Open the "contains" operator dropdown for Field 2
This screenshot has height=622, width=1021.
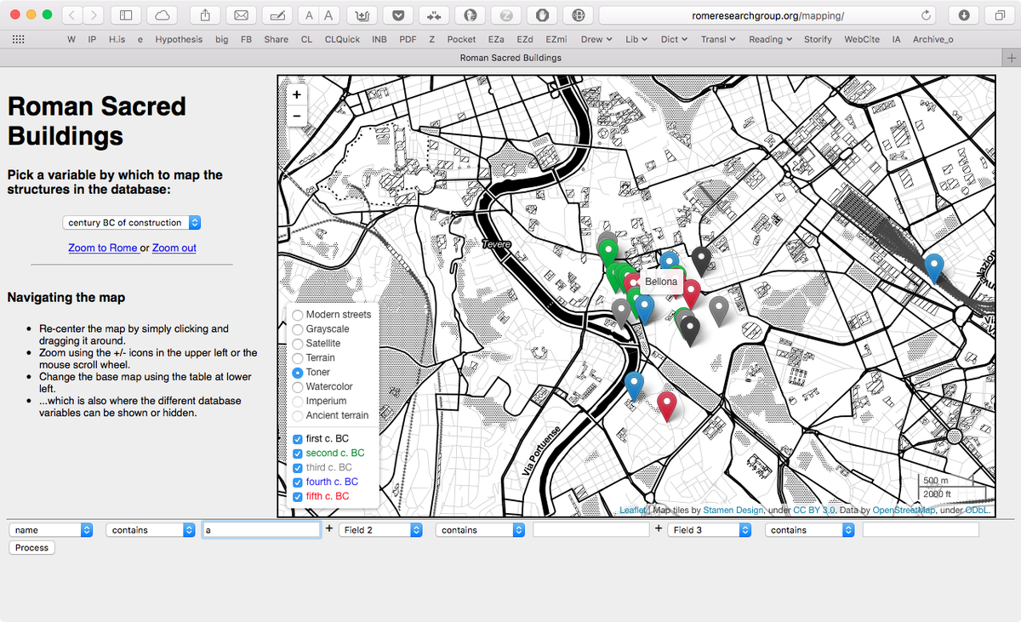pyautogui.click(x=480, y=529)
